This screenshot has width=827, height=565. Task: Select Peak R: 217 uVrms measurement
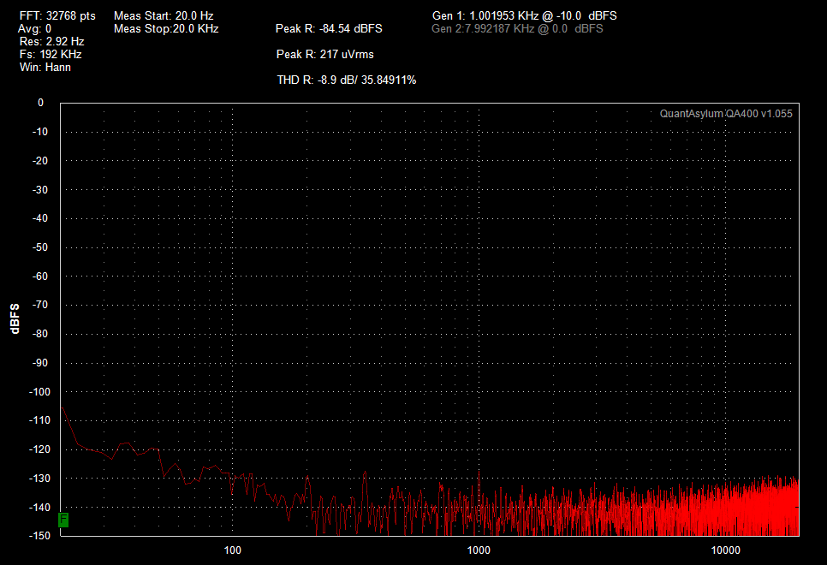[325, 54]
